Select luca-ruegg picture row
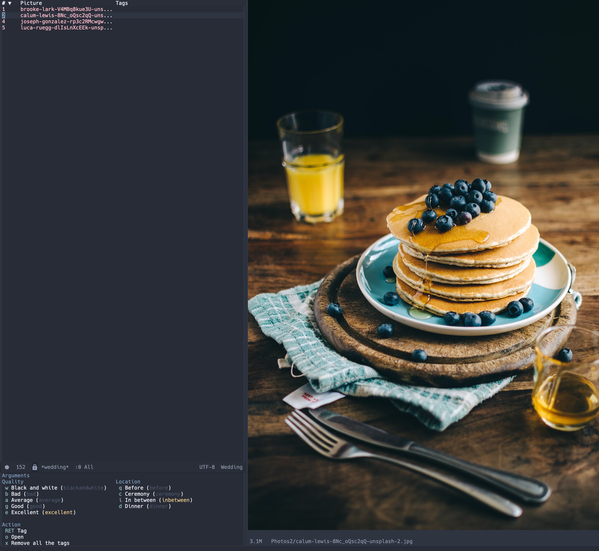Image resolution: width=599 pixels, height=551 pixels. [x=66, y=28]
